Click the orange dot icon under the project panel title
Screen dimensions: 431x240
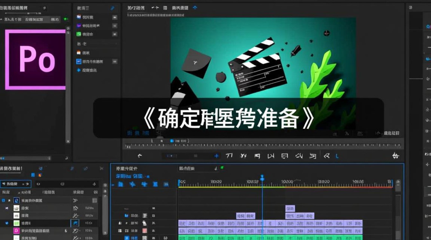point(40,175)
